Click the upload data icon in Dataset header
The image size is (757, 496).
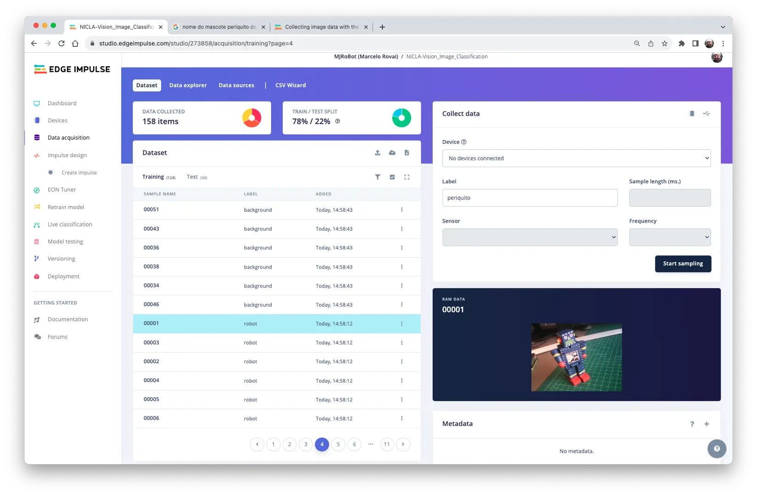pyautogui.click(x=378, y=153)
